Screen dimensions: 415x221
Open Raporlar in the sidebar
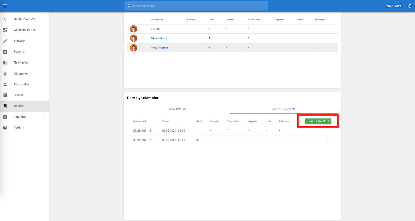(x=25, y=52)
